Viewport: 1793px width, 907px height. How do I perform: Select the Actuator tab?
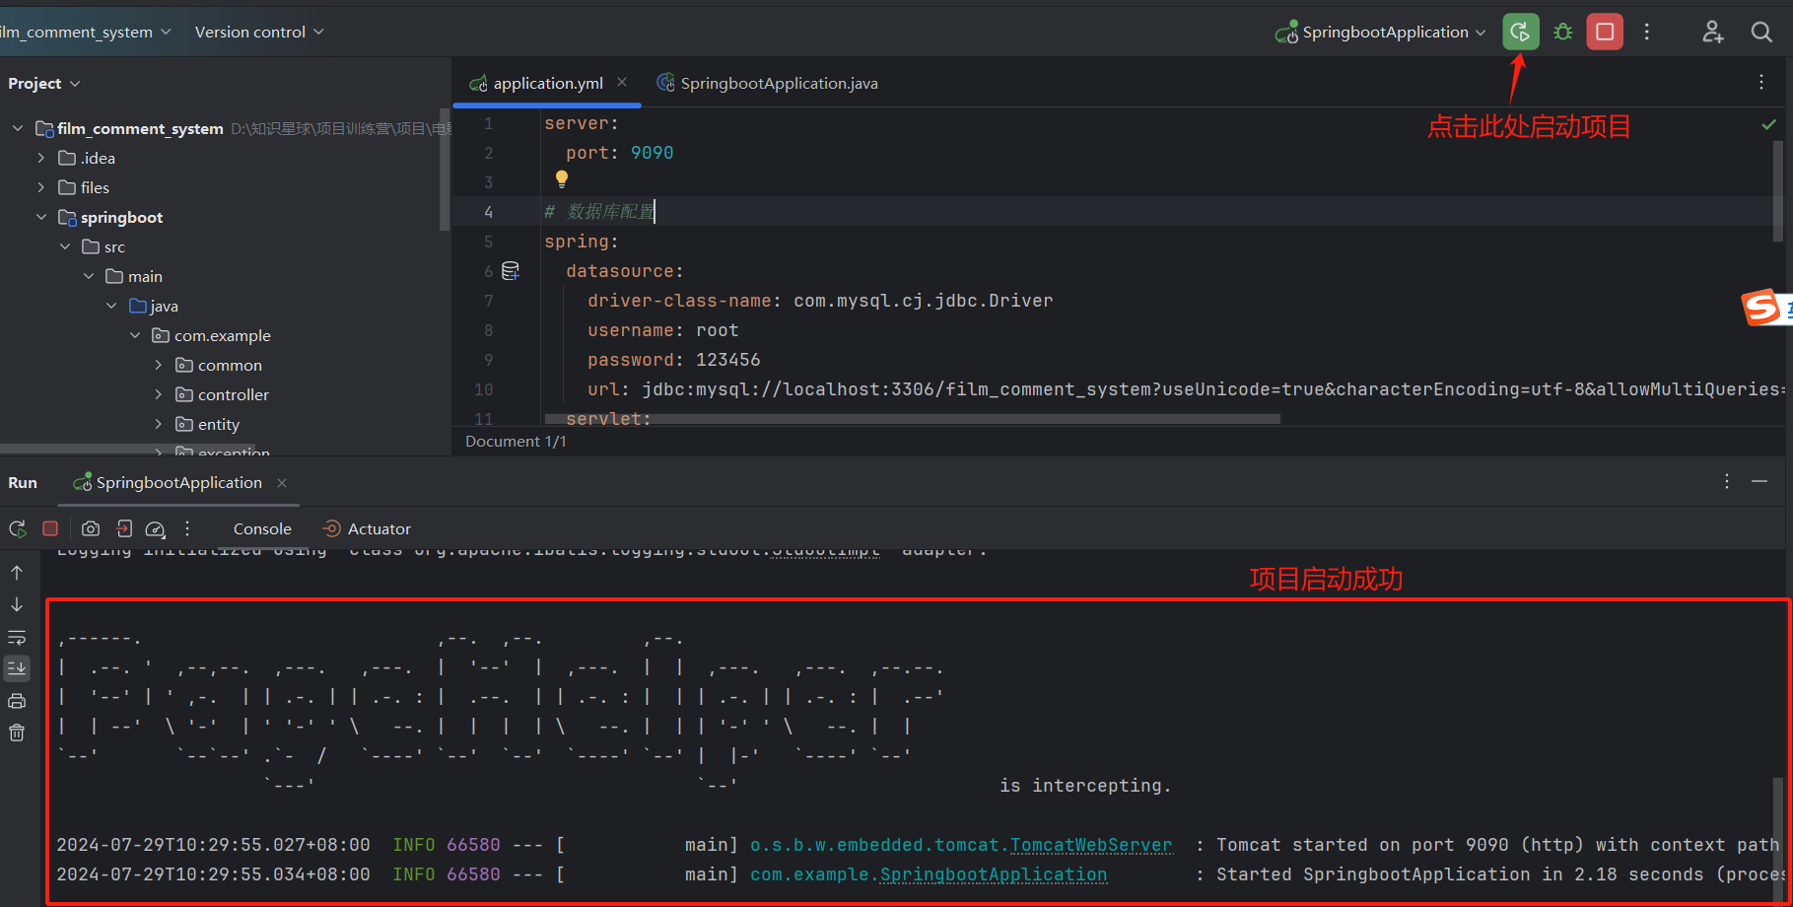tap(367, 528)
